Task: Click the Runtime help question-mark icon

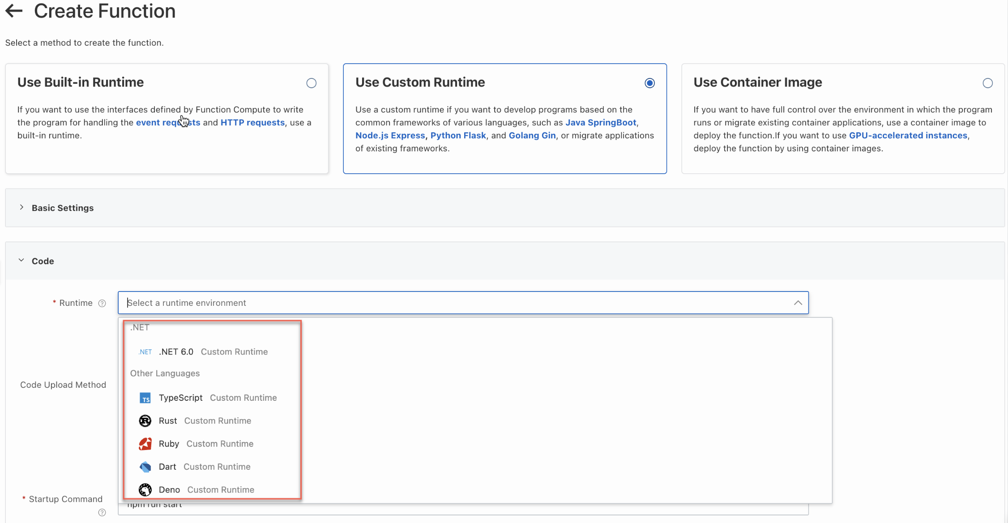Action: point(102,303)
